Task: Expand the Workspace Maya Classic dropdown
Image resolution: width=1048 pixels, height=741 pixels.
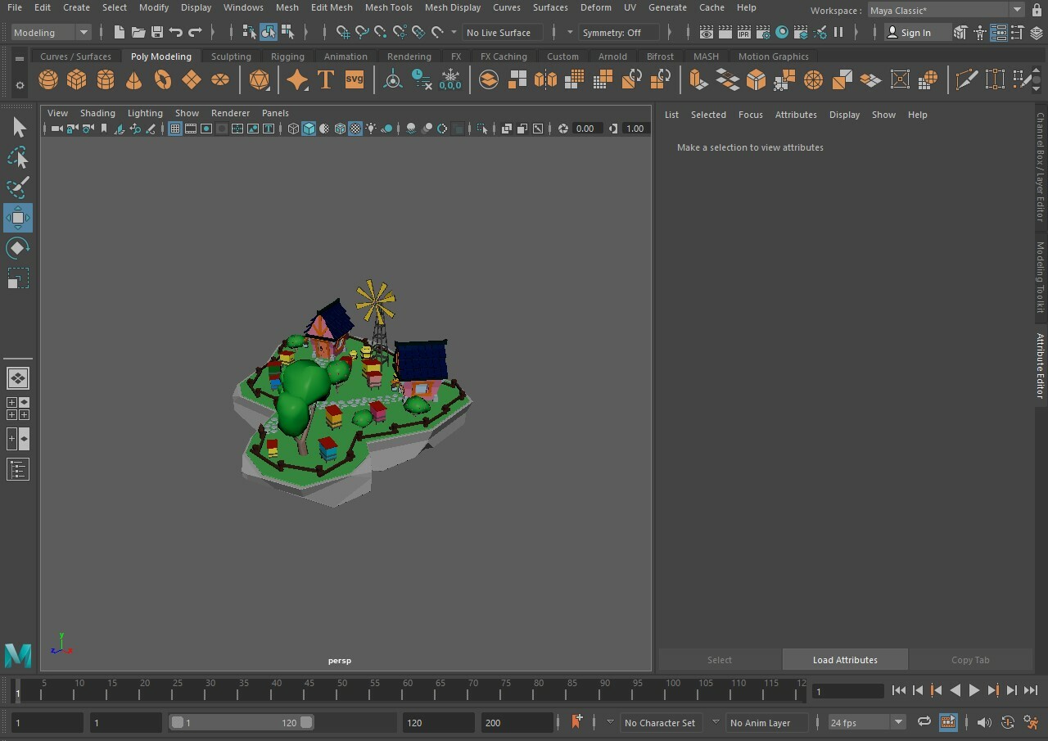Action: coord(1016,11)
